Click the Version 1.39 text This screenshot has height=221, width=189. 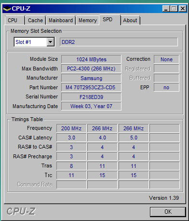[164, 198]
